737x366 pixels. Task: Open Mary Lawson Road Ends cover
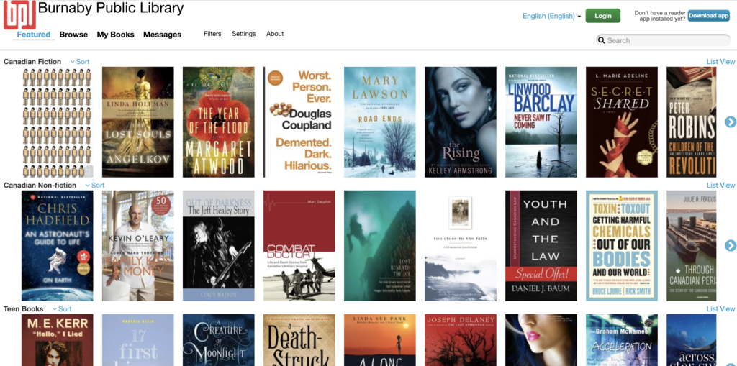380,122
